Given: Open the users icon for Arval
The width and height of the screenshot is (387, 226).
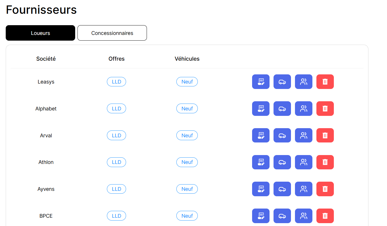Looking at the screenshot, I should click(304, 135).
